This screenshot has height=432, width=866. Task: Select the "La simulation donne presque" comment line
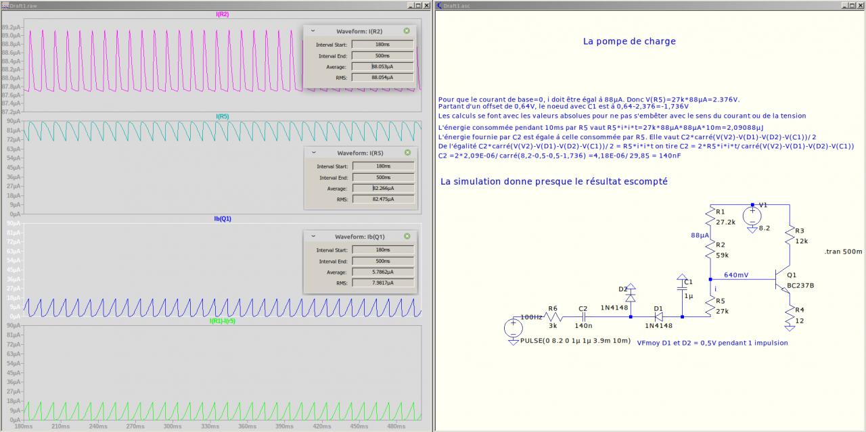click(x=553, y=181)
